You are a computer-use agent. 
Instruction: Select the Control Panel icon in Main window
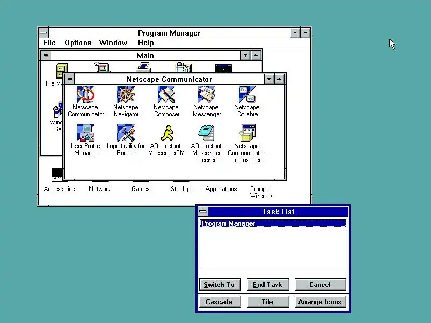(x=102, y=67)
